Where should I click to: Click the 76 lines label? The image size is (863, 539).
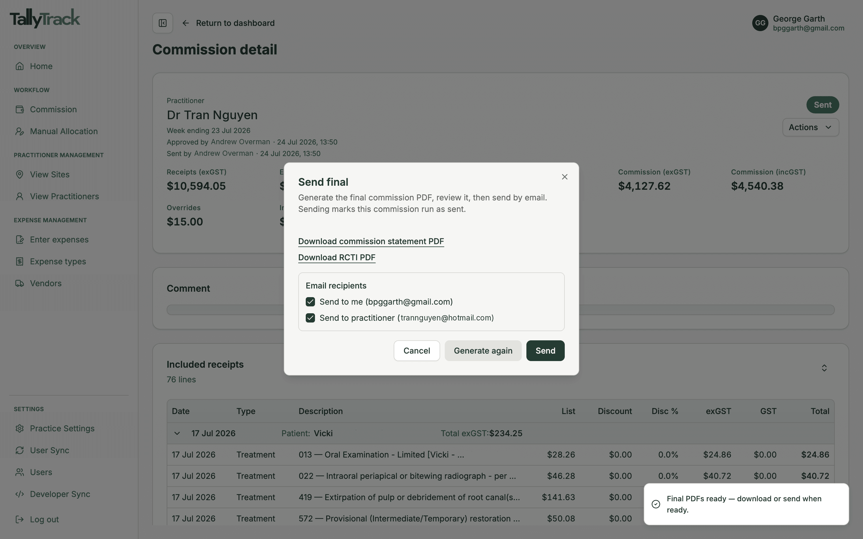pos(181,380)
